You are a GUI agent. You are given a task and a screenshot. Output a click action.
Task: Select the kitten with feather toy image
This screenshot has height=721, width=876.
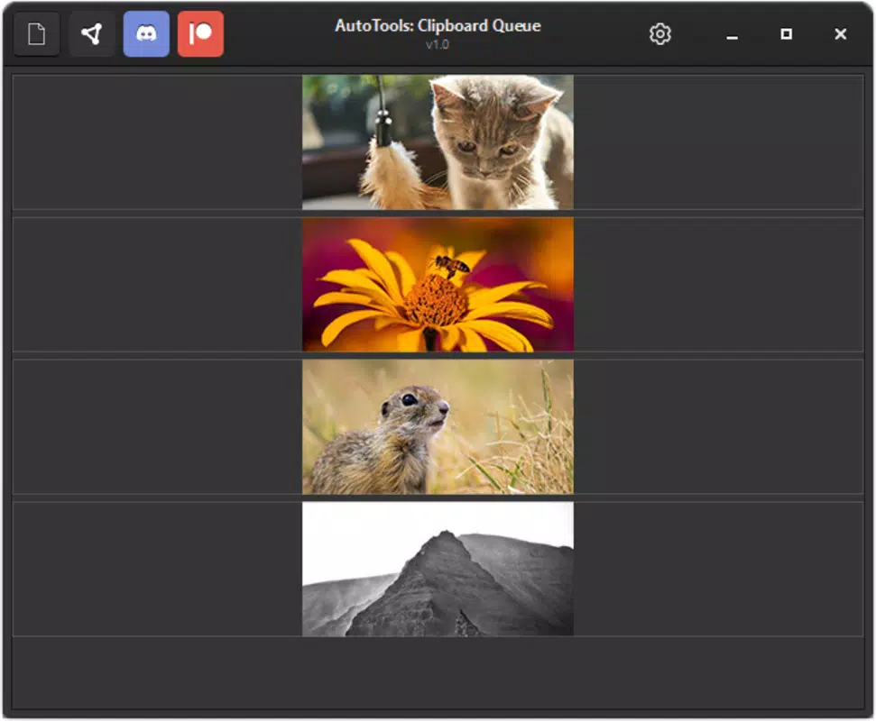coord(438,142)
